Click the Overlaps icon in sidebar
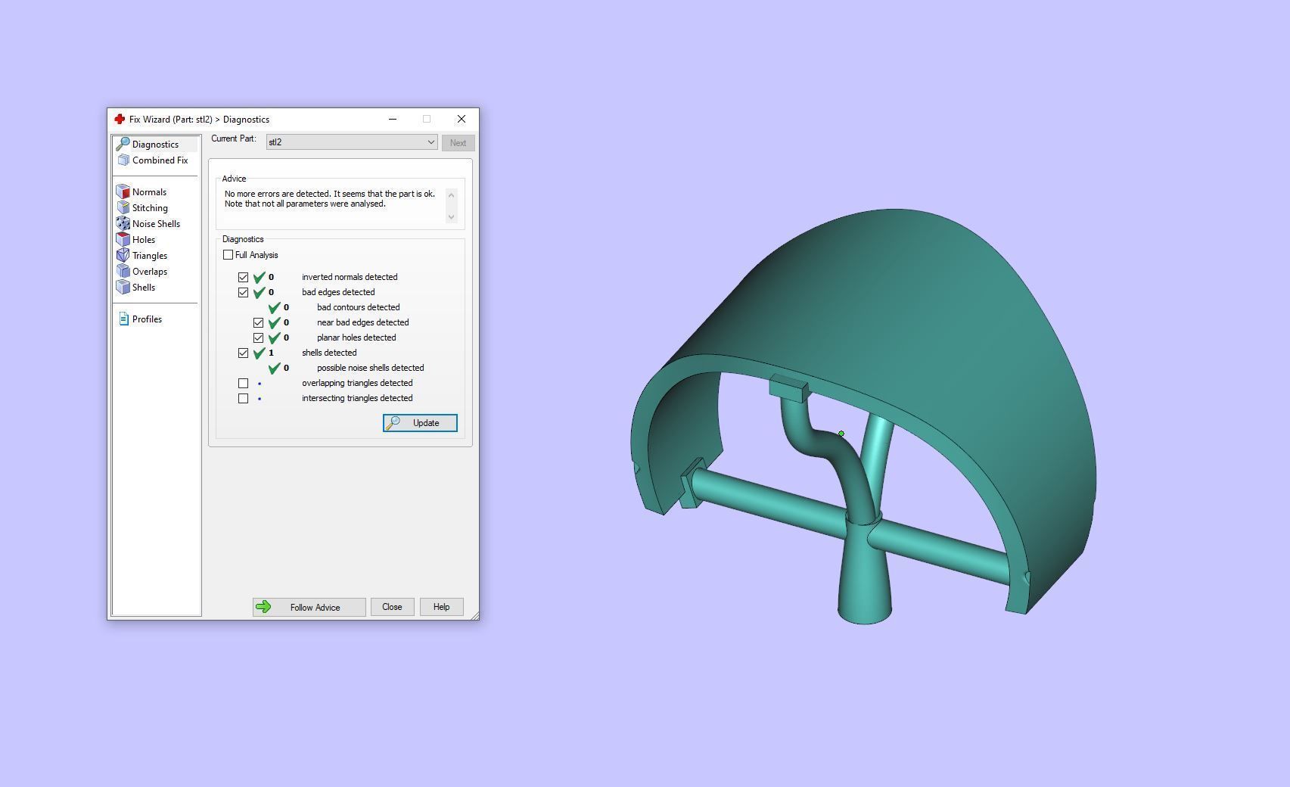Image resolution: width=1290 pixels, height=787 pixels. pyautogui.click(x=123, y=272)
